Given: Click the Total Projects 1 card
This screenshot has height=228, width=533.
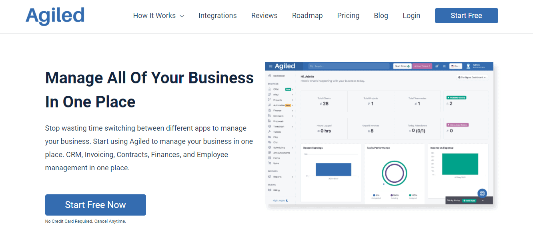Looking at the screenshot, I should 371,101.
